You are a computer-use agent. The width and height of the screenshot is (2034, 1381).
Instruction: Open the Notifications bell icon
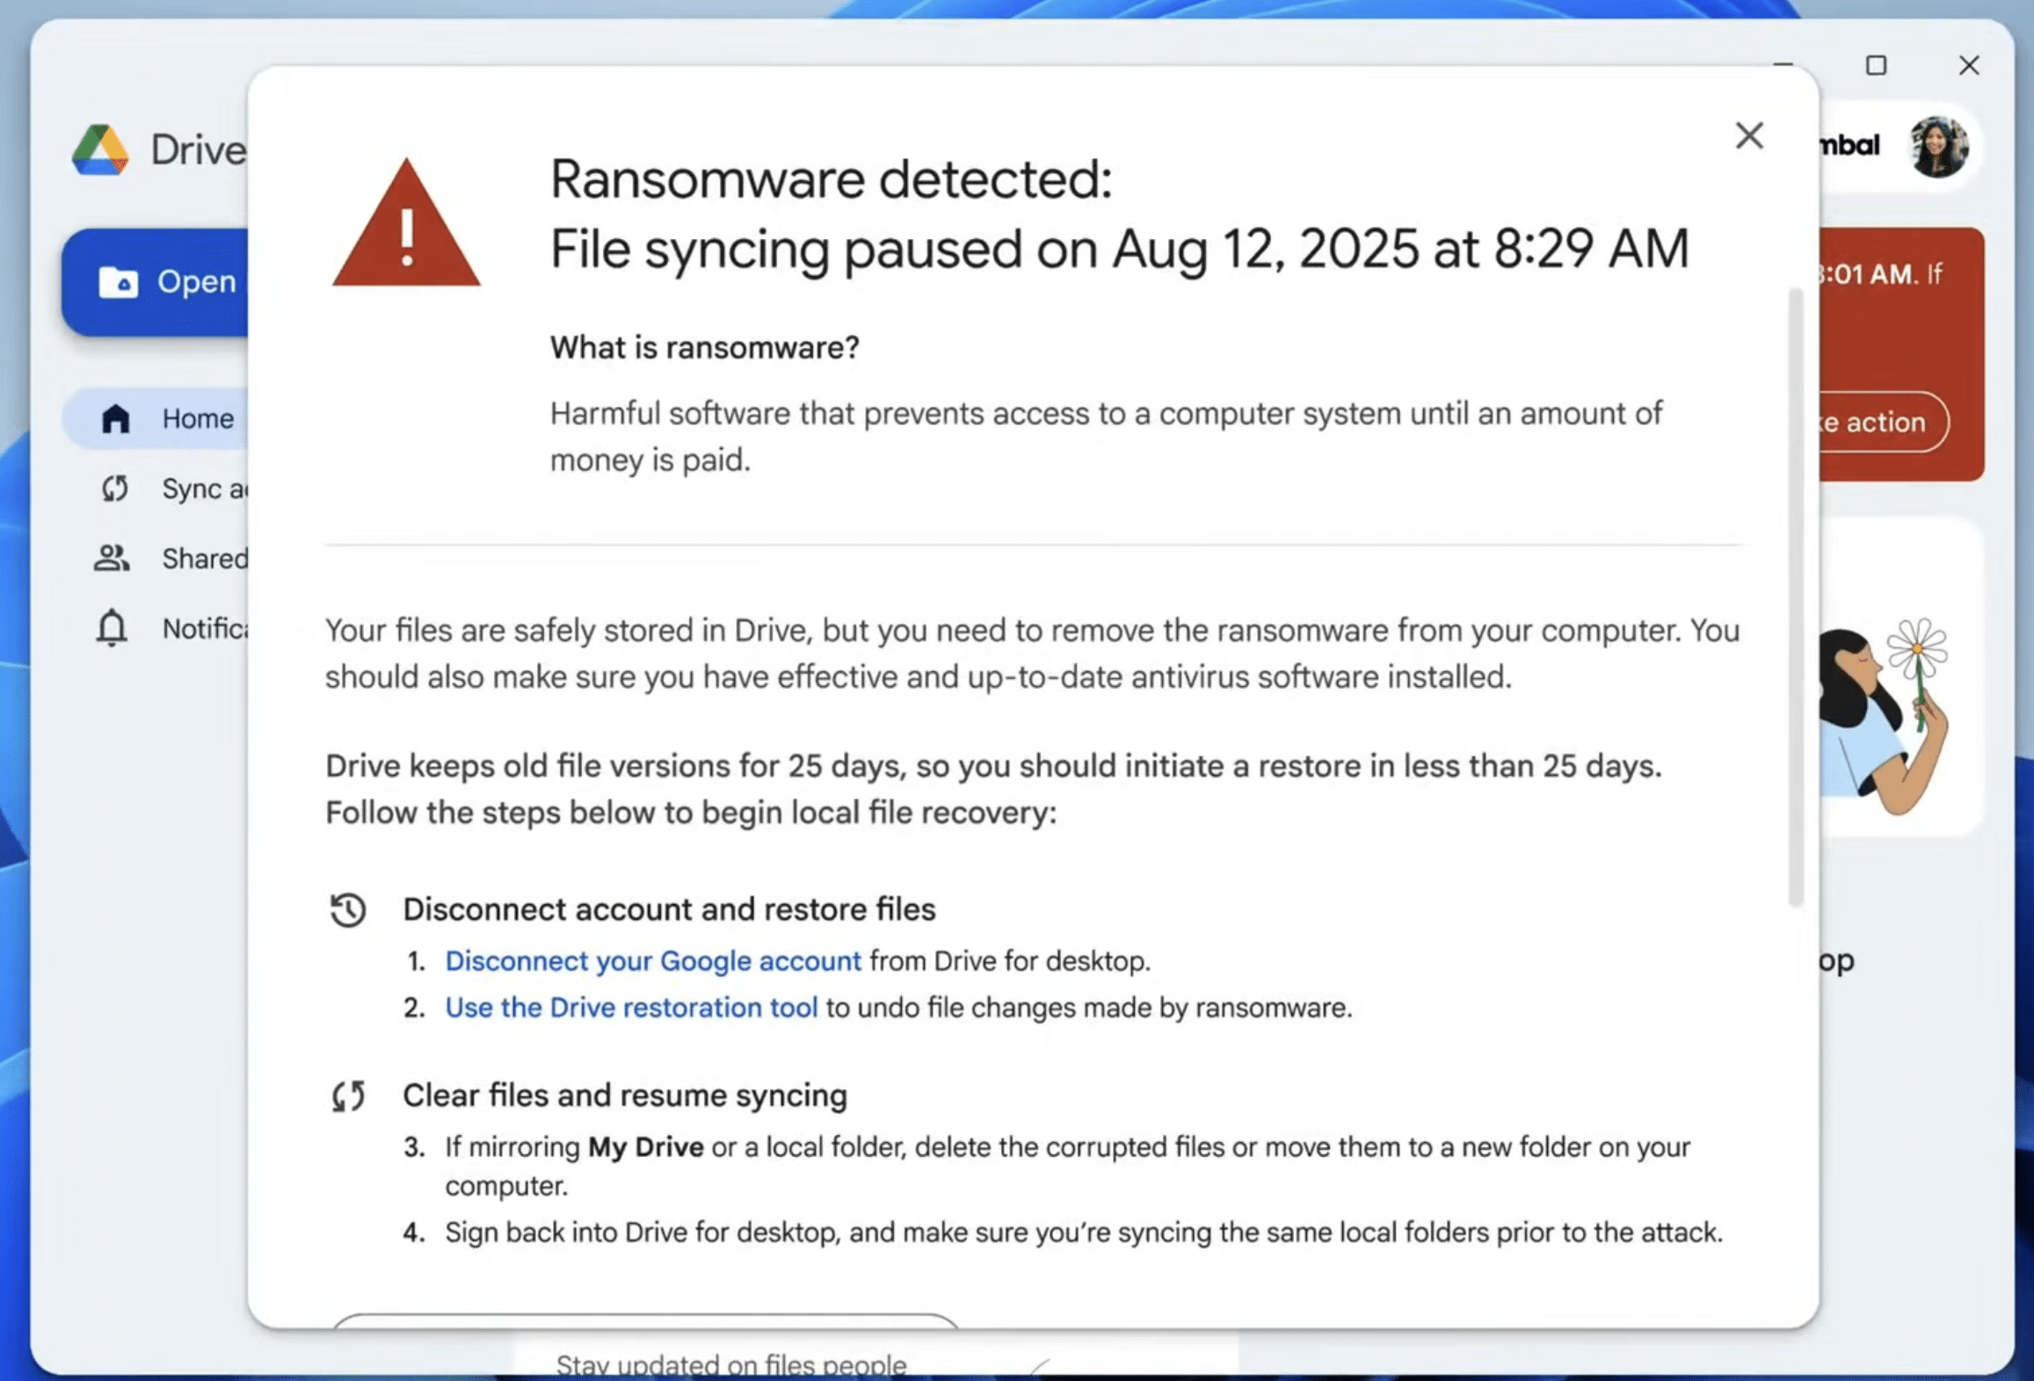pos(112,627)
